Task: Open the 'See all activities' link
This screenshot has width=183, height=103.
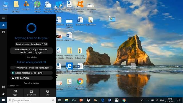Action: click(31, 83)
